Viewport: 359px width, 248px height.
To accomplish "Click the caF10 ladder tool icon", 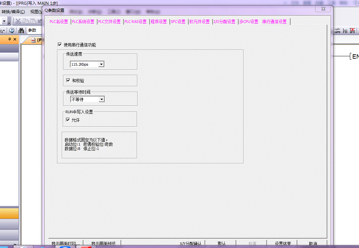I will coord(337,31).
